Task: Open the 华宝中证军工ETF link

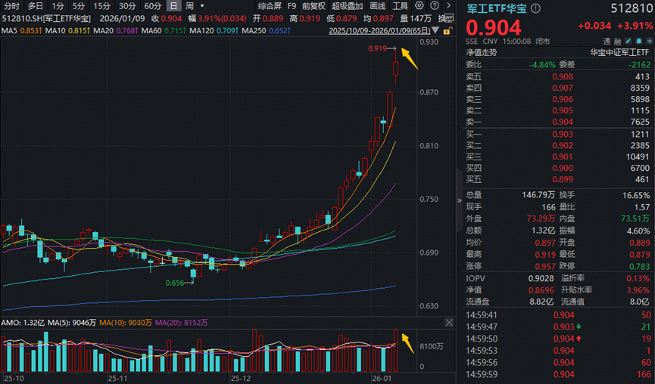Action: point(620,53)
